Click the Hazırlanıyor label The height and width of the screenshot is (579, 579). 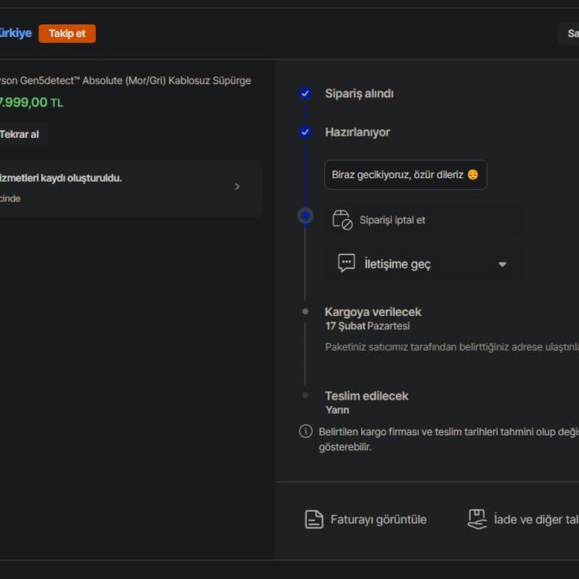[x=357, y=132]
